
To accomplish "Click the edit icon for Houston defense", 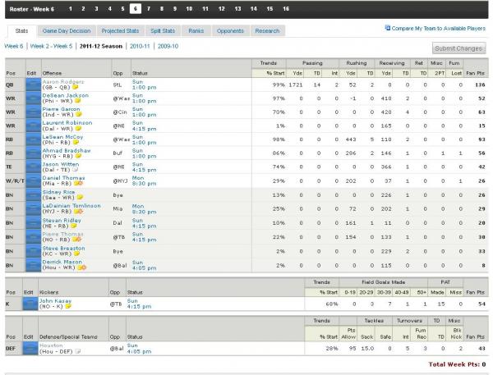I will tap(32, 350).
